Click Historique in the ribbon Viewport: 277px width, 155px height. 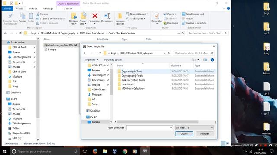[x=171, y=23]
